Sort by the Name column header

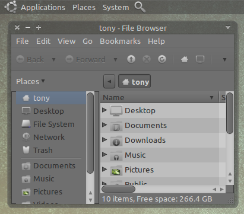point(160,97)
